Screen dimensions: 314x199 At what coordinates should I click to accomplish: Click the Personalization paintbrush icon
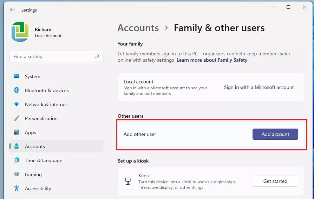(x=17, y=118)
